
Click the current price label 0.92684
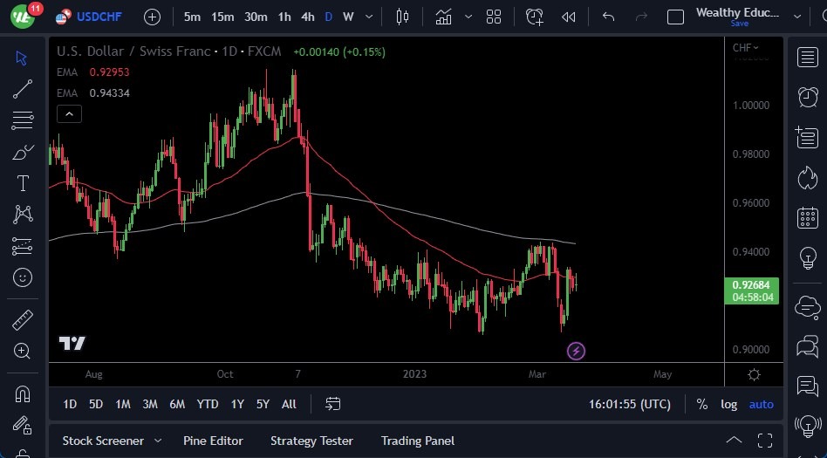pos(751,284)
